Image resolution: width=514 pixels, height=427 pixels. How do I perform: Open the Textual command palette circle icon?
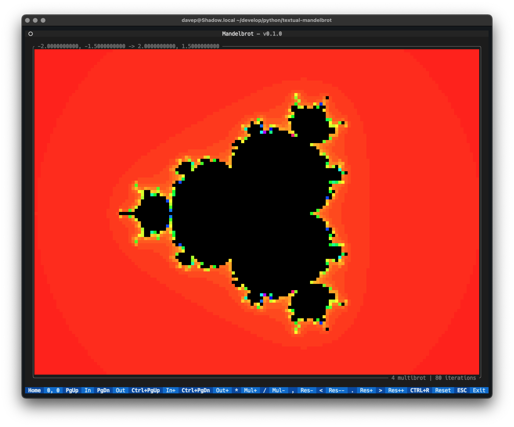31,34
